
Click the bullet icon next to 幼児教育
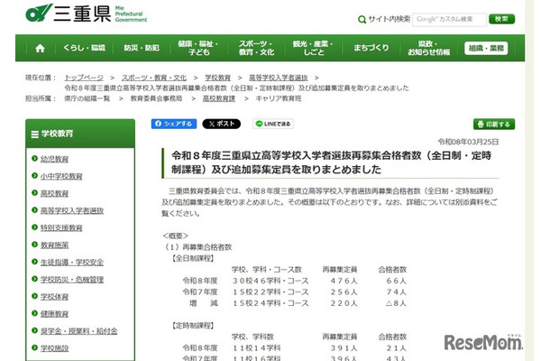(34, 158)
